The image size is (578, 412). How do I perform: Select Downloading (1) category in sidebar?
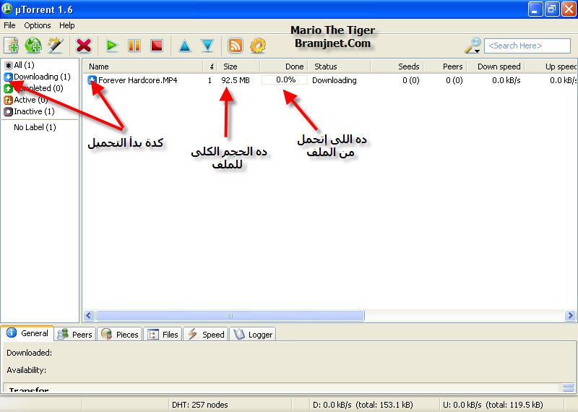[38, 77]
